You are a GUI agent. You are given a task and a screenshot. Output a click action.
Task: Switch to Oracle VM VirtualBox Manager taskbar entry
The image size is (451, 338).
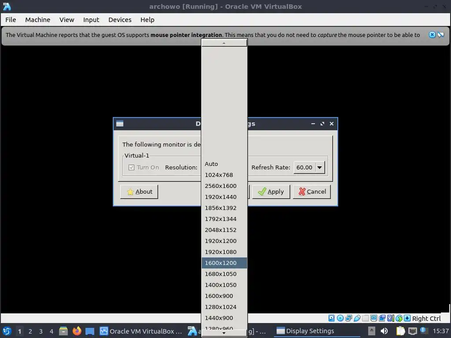(141, 331)
